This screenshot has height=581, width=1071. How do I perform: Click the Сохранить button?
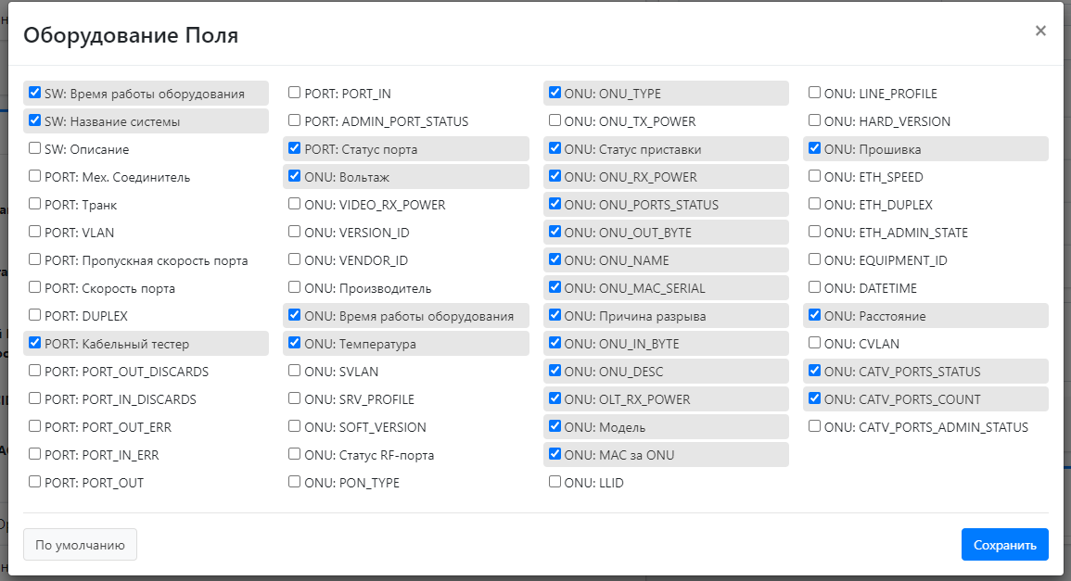click(1004, 545)
